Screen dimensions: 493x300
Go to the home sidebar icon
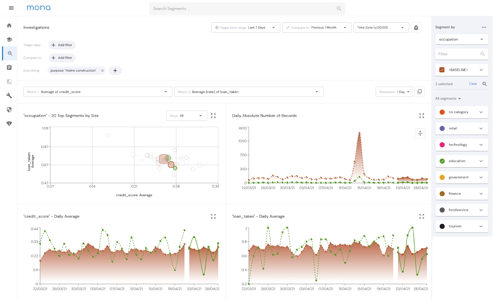9,26
